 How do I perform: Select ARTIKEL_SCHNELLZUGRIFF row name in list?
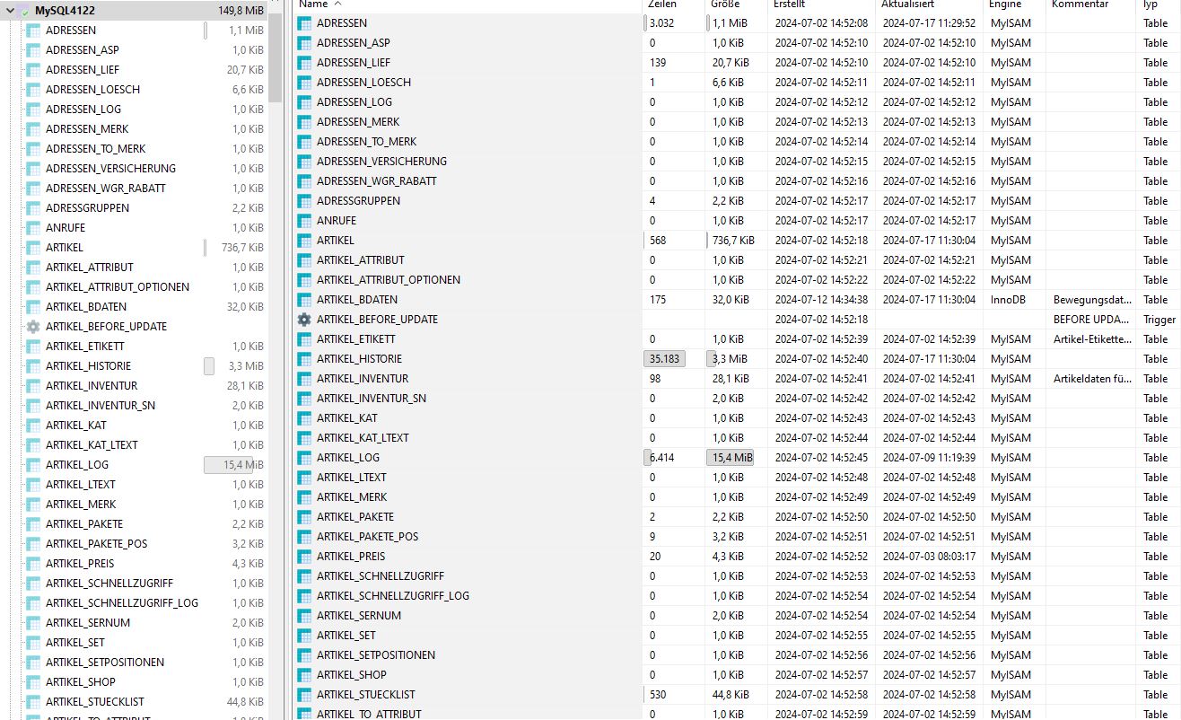click(380, 576)
